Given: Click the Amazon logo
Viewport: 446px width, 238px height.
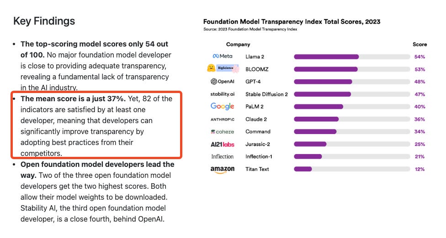Looking at the screenshot, I should [x=222, y=169].
